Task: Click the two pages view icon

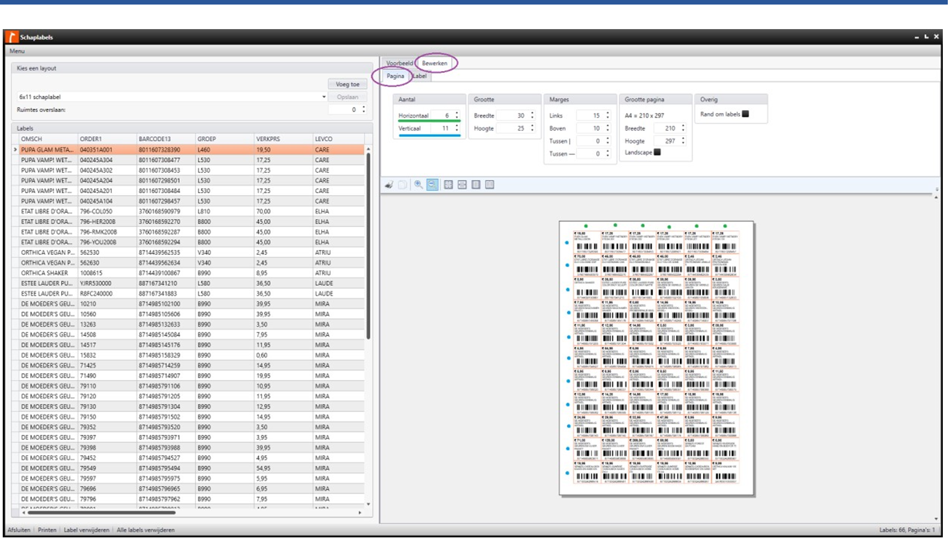Action: coord(489,185)
